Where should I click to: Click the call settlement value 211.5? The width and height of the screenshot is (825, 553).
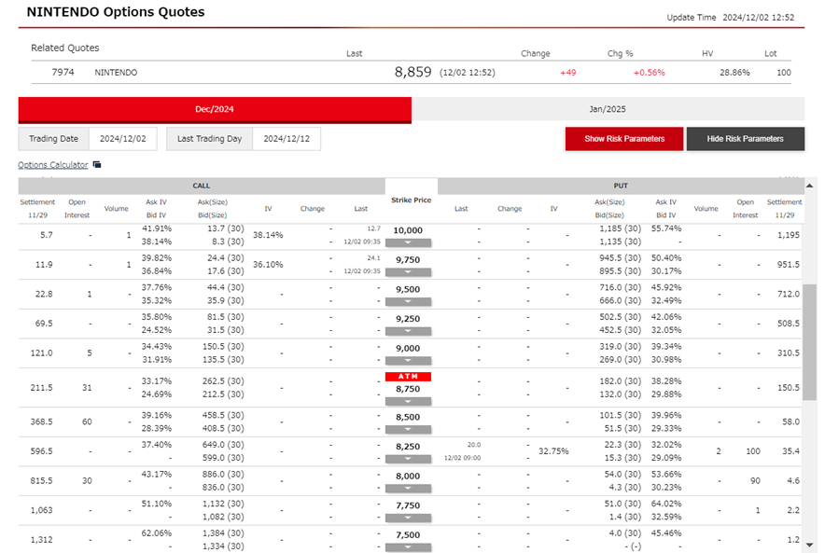[42, 387]
